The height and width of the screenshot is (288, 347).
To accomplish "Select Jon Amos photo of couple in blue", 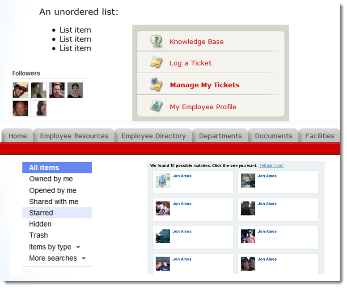I will coord(163,264).
